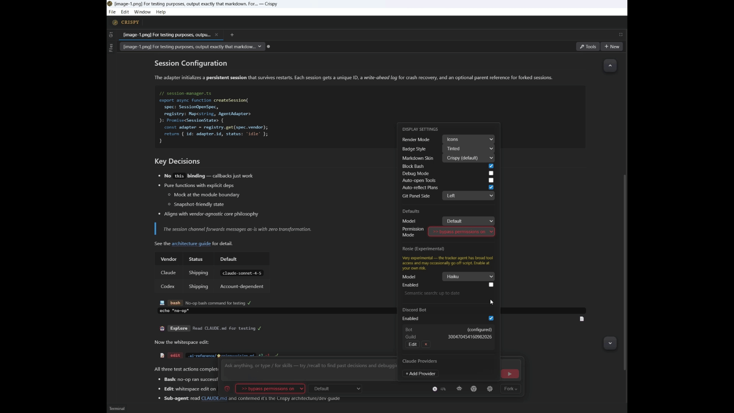
Task: Open the Git sidebar panel
Action: point(111,35)
